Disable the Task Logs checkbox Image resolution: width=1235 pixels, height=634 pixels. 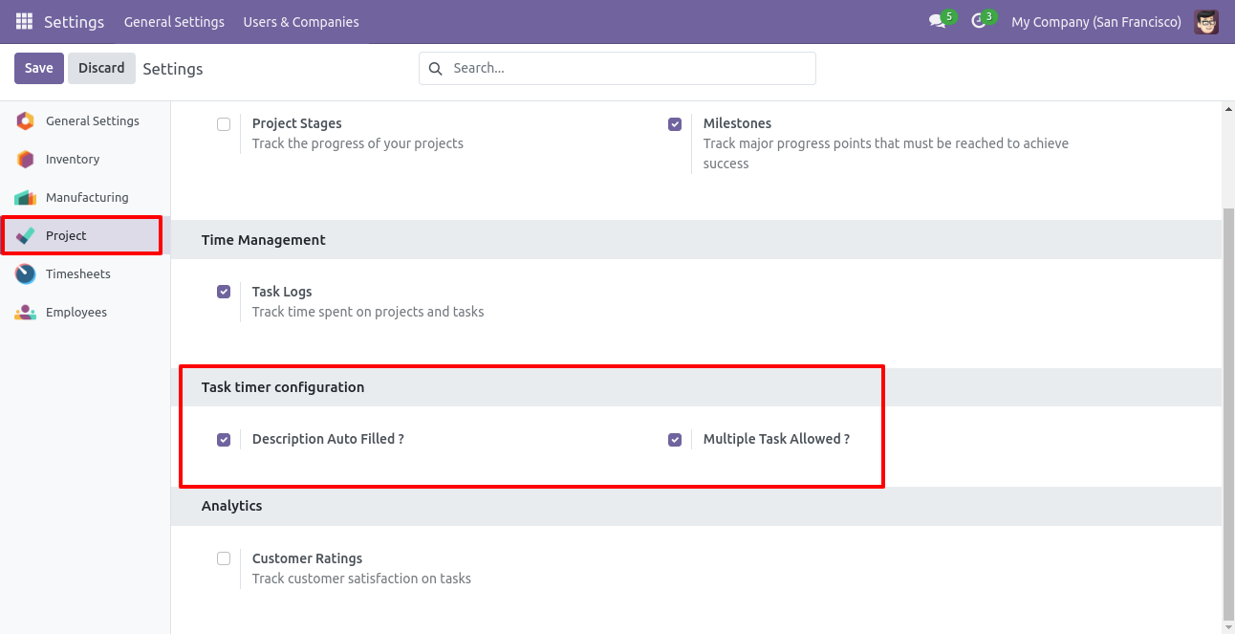pyautogui.click(x=224, y=292)
